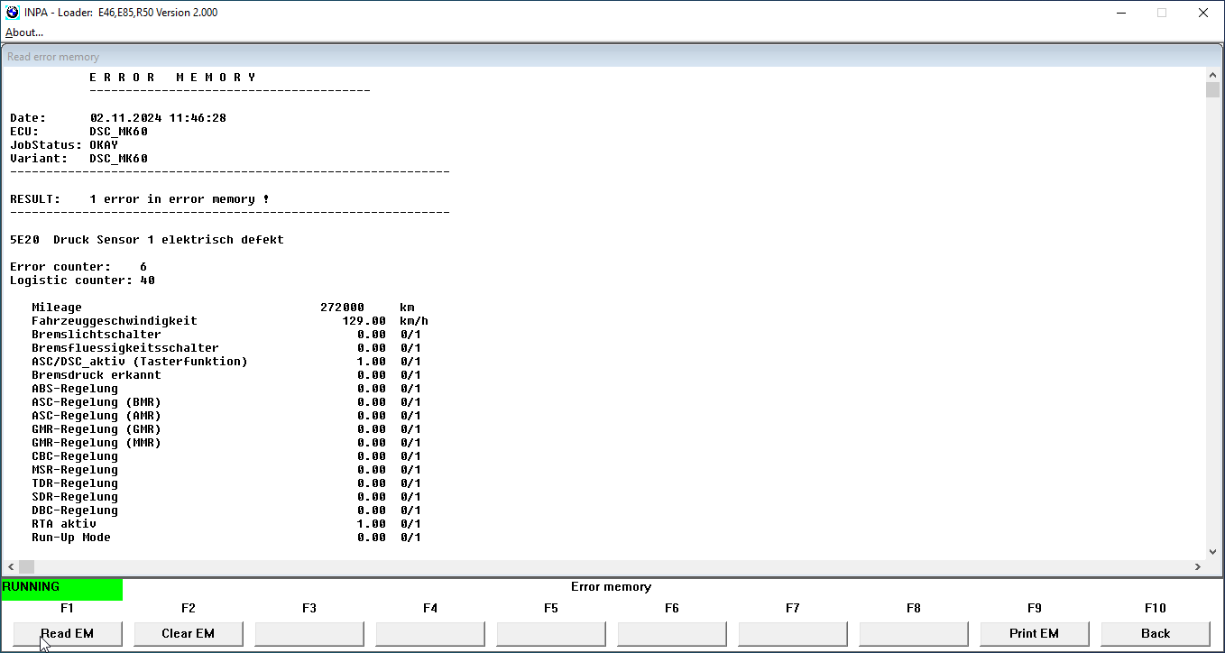Minimize the INPA Loader window
Image resolution: width=1225 pixels, height=653 pixels.
pos(1120,13)
